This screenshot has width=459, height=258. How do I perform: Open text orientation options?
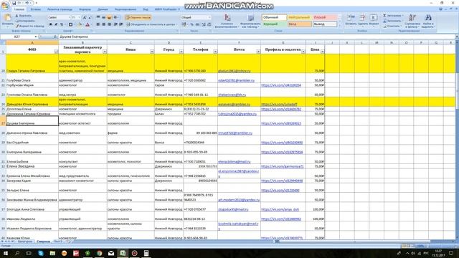pyautogui.click(x=116, y=17)
